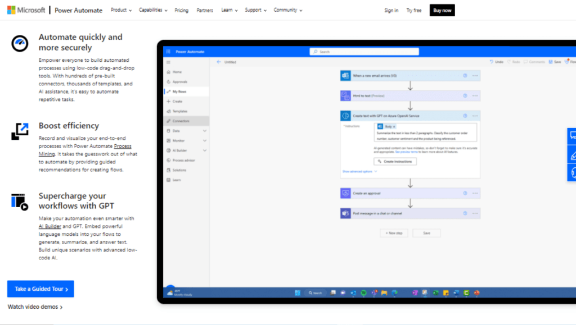Screen dimensions: 576x325
Task: Open Solutions from the left navigation
Action: click(179, 170)
